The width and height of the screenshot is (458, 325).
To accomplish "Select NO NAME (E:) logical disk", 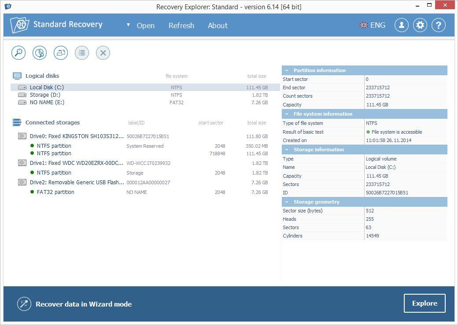I will (x=145, y=102).
